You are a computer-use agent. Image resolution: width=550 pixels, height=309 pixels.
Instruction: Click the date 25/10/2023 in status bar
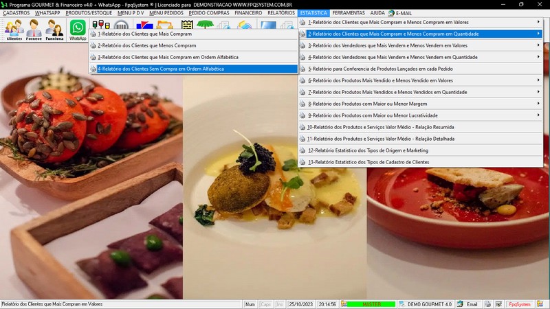click(301, 304)
